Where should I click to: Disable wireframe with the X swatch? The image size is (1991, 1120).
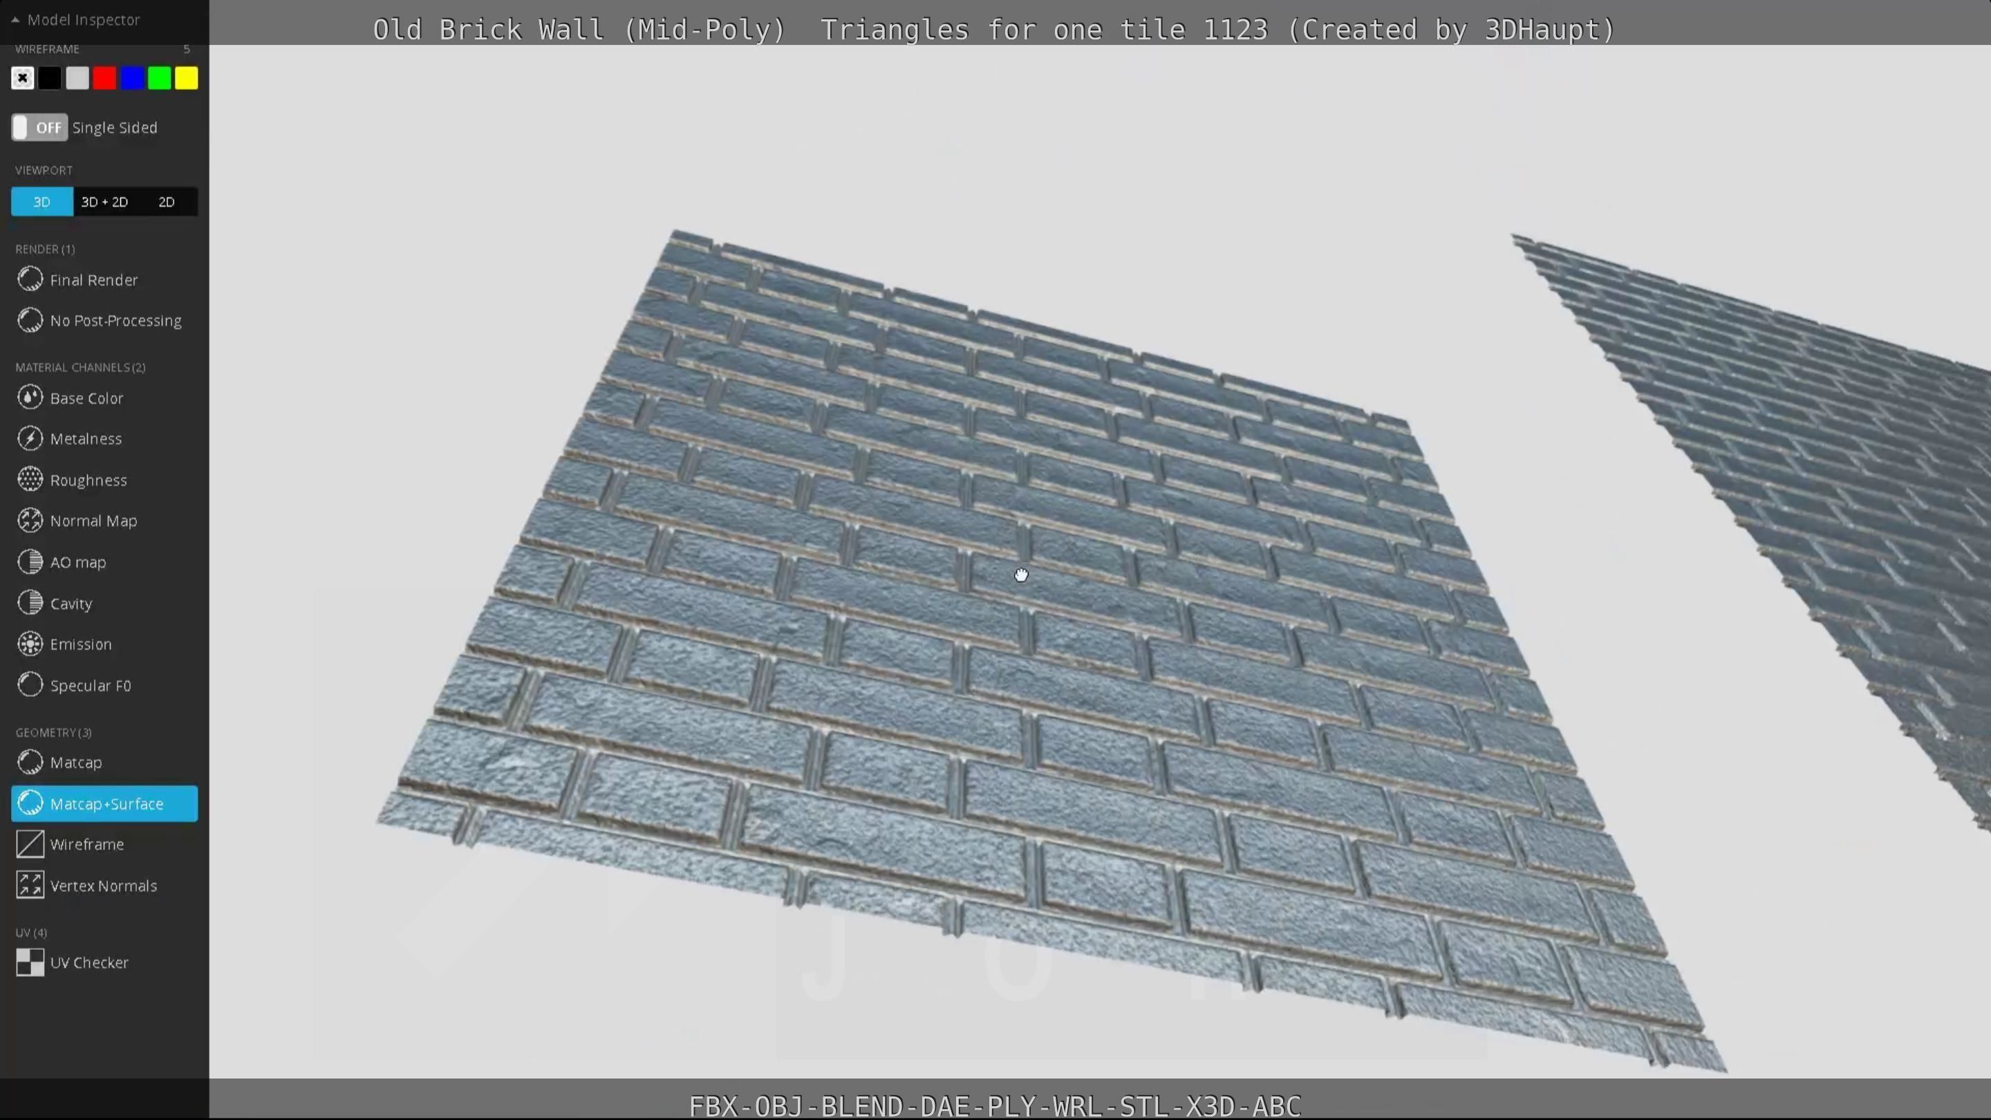22,78
